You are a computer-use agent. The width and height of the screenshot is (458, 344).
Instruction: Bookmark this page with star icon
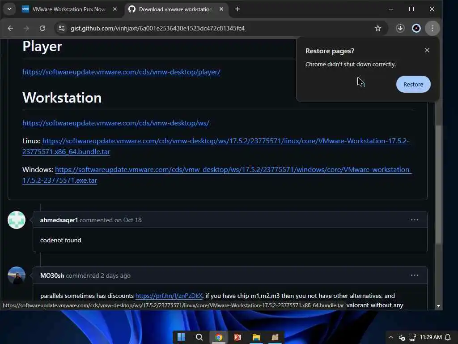(x=377, y=28)
